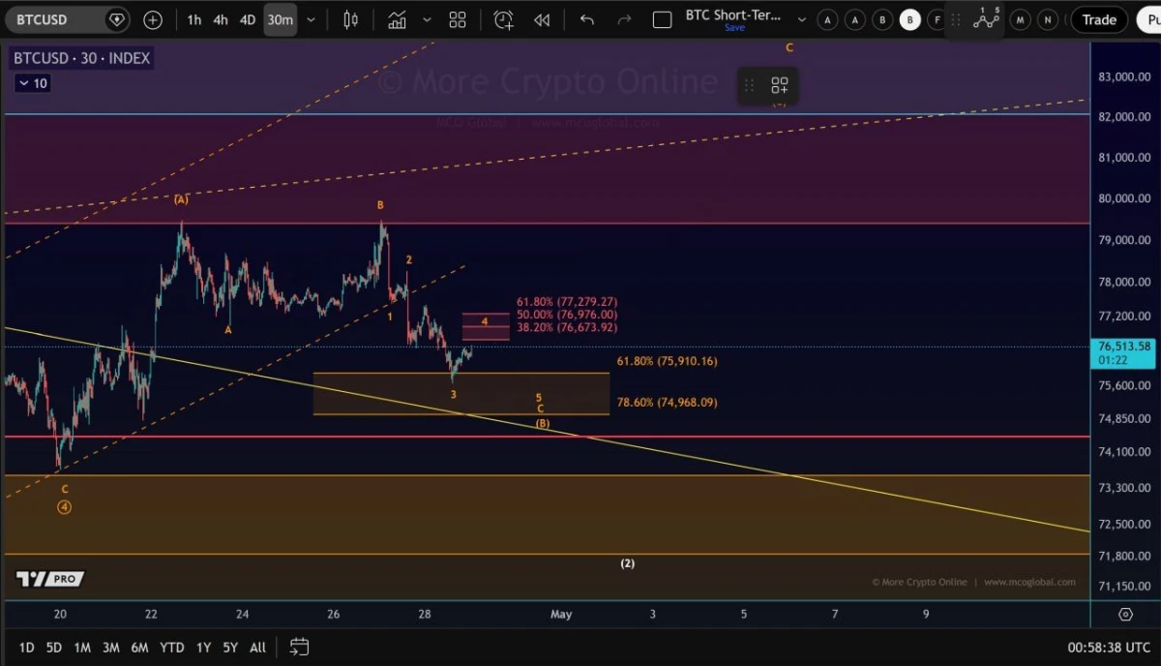
Task: Redo the last chart action
Action: [x=624, y=19]
